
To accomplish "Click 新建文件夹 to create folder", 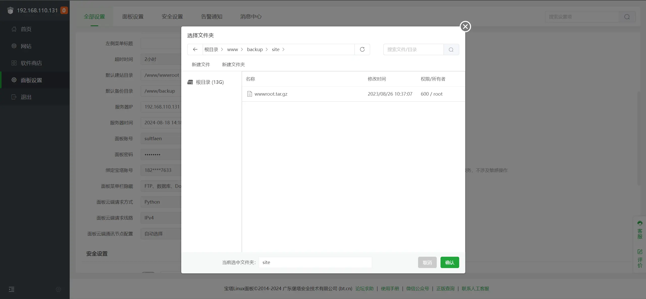I will pyautogui.click(x=233, y=64).
